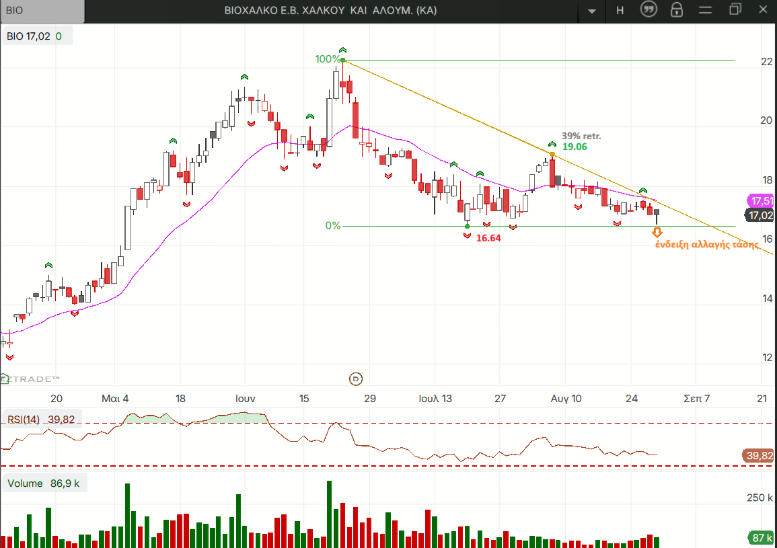
Task: Click the 12 price axis label
Action: pos(767,357)
